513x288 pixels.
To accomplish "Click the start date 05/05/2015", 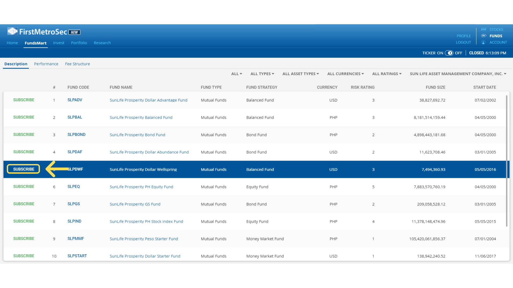I will click(x=485, y=222).
